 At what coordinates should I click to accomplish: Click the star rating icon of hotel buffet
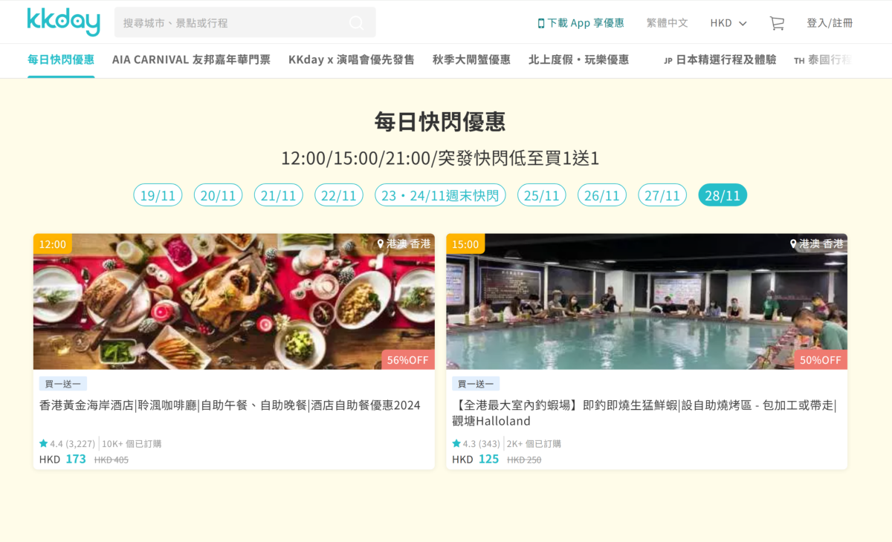[x=43, y=444]
